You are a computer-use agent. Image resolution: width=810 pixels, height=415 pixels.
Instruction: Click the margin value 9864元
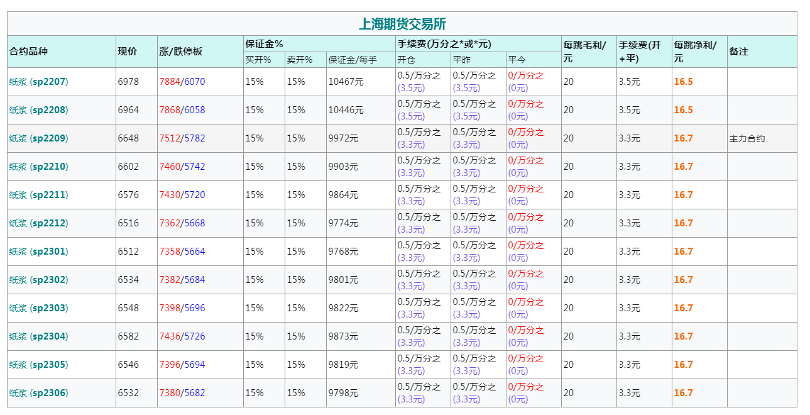tap(343, 195)
